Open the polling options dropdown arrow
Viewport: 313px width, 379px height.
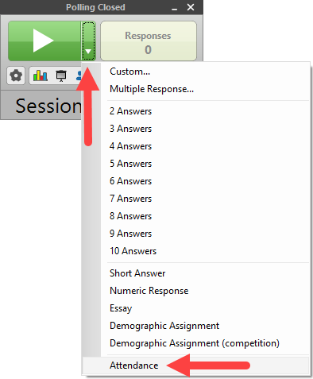pyautogui.click(x=88, y=41)
